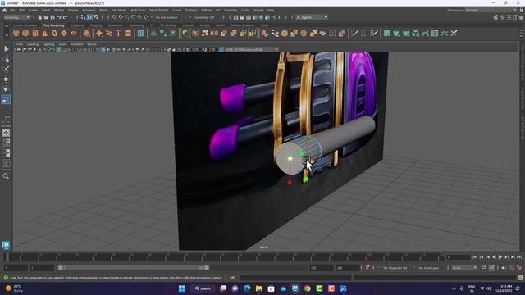This screenshot has width=525, height=295.
Task: Open the Symmetry Off dropdown
Action: (205, 17)
